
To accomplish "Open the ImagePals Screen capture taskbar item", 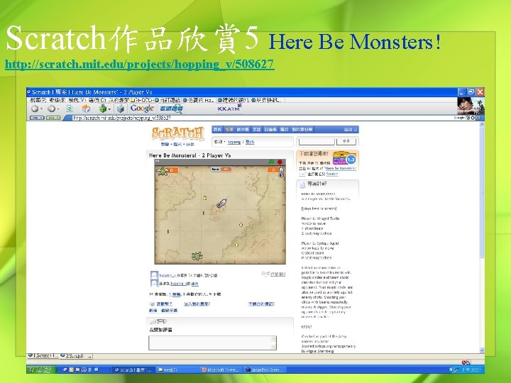I will click(x=264, y=370).
